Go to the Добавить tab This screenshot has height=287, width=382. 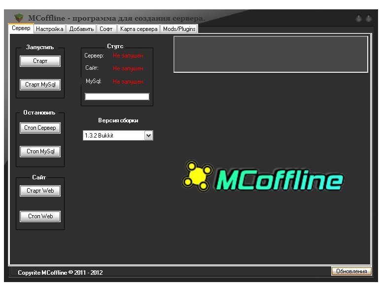81,29
